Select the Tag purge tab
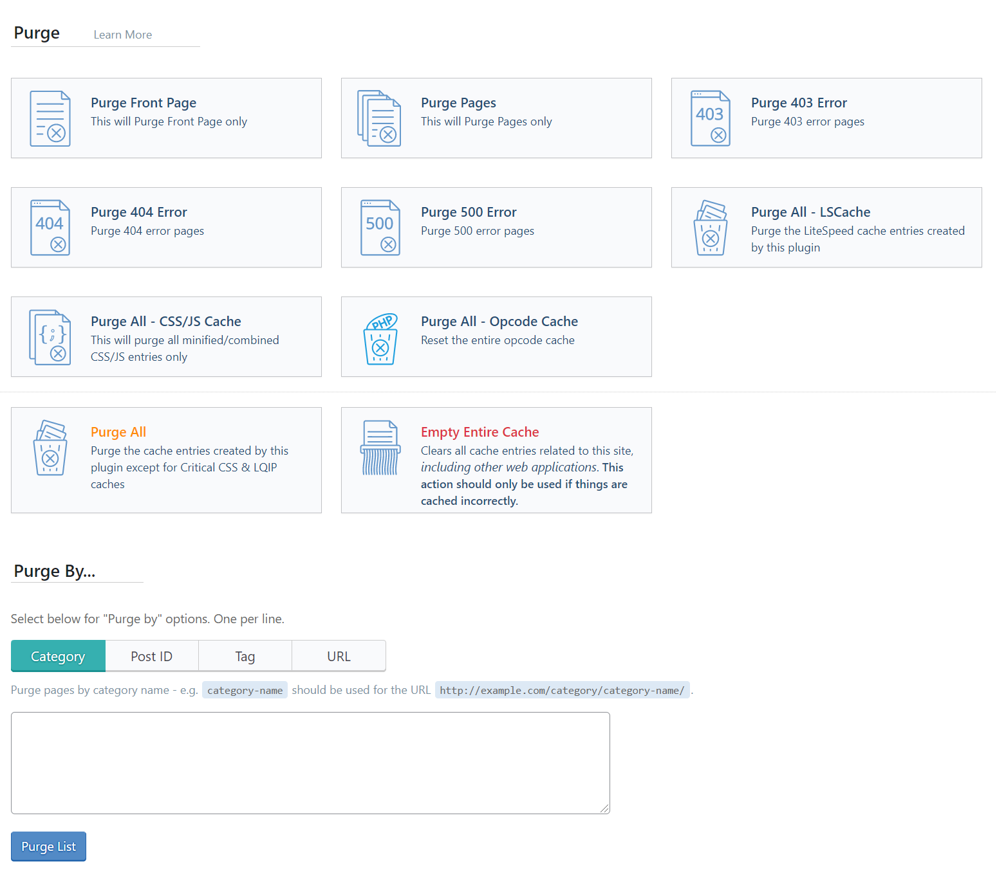 click(x=245, y=656)
